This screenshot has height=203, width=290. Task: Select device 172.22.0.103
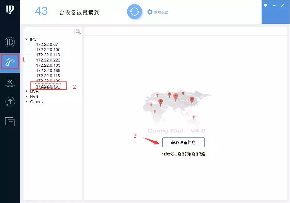[x=48, y=65]
